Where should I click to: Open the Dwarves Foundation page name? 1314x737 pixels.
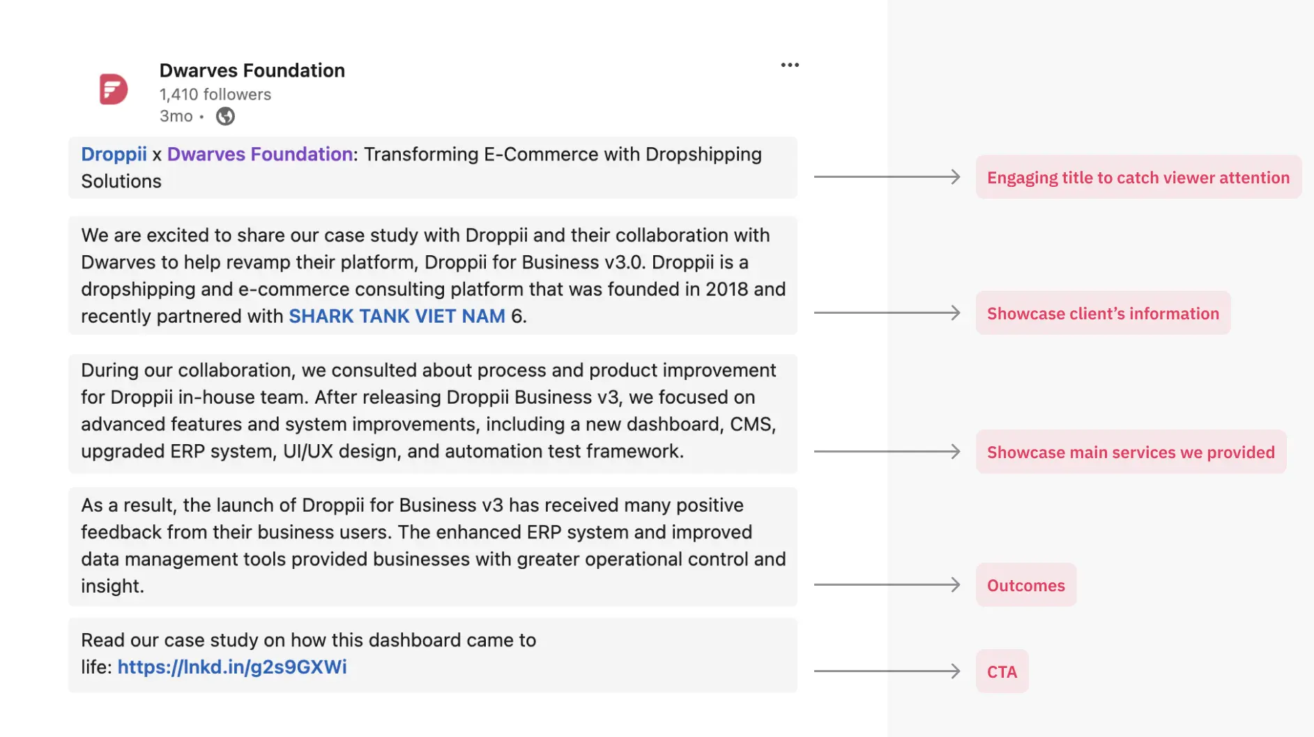pyautogui.click(x=252, y=70)
